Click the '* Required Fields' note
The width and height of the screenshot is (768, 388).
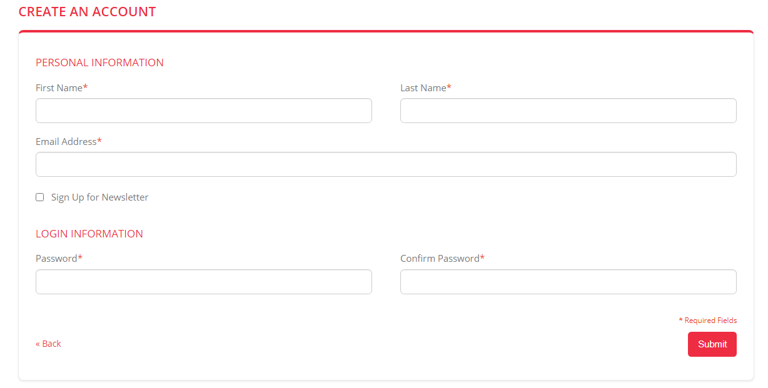point(707,321)
